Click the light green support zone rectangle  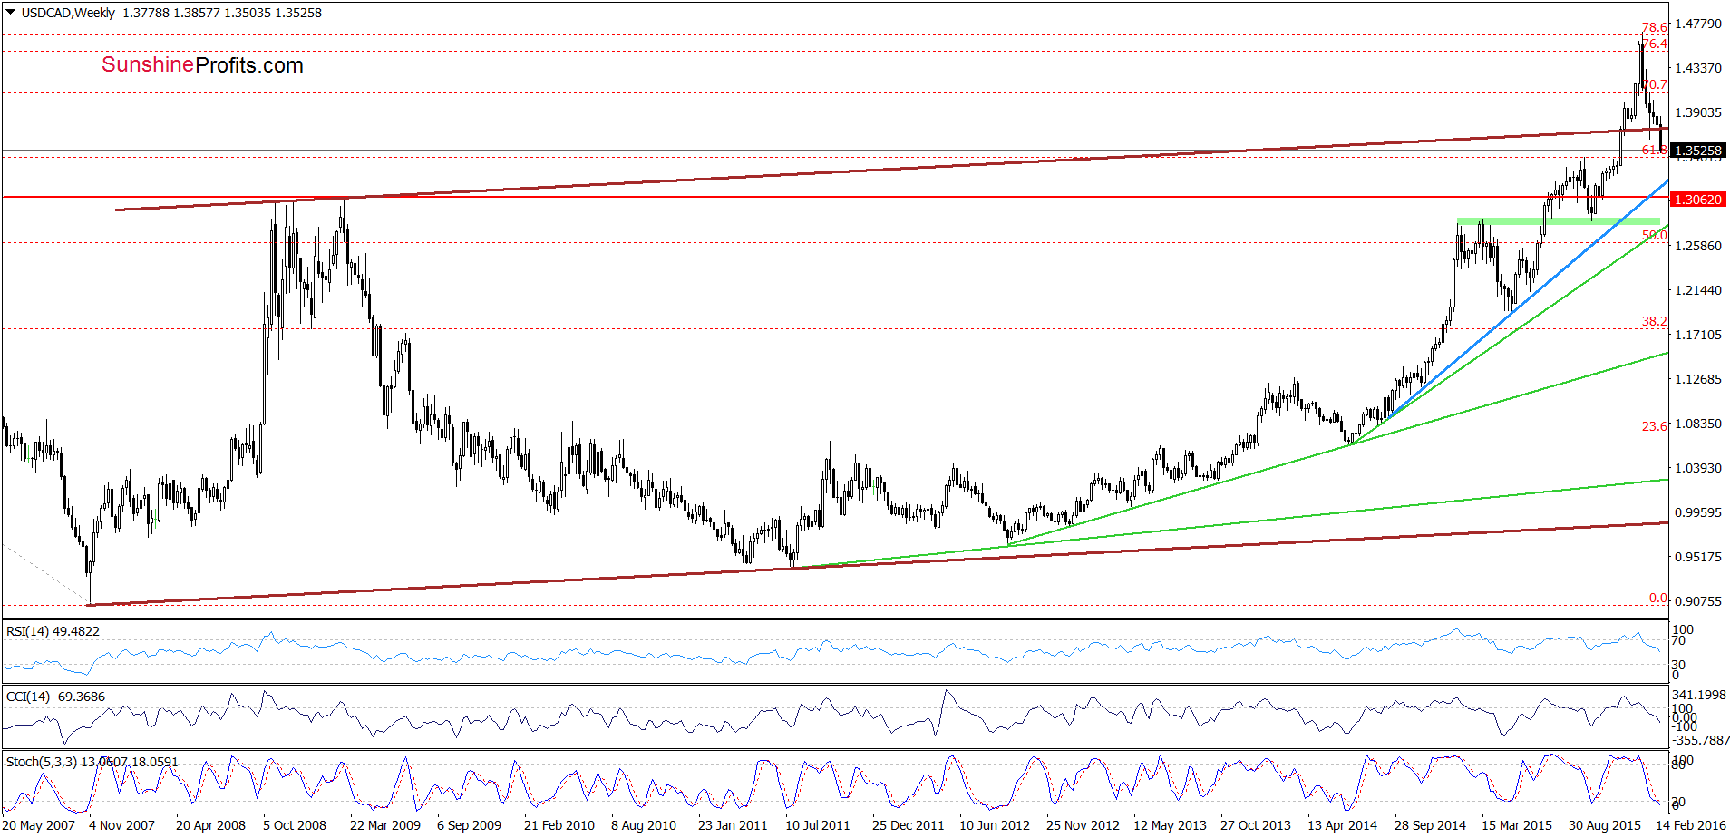(x=1558, y=221)
